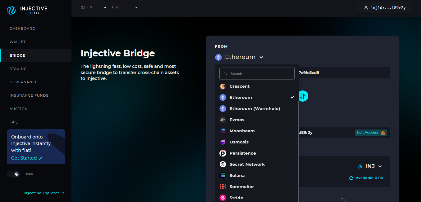Select Secret Network from the list

[257, 165]
